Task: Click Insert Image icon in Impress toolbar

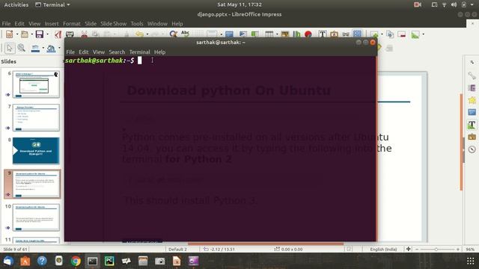Action: pyautogui.click(x=284, y=34)
